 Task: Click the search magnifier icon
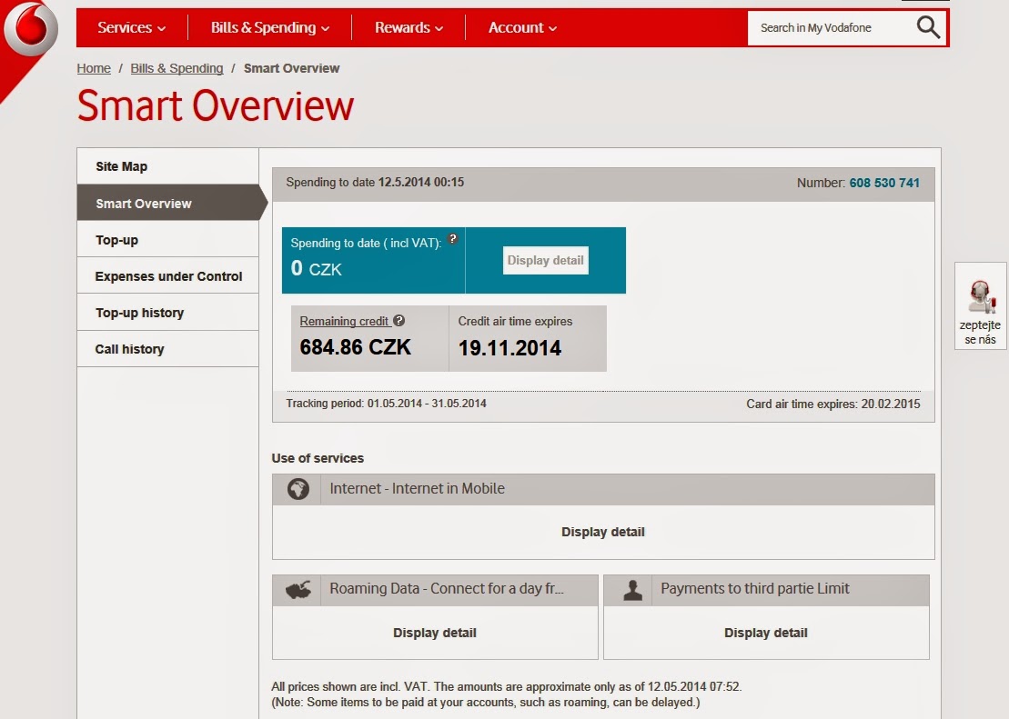tap(928, 27)
